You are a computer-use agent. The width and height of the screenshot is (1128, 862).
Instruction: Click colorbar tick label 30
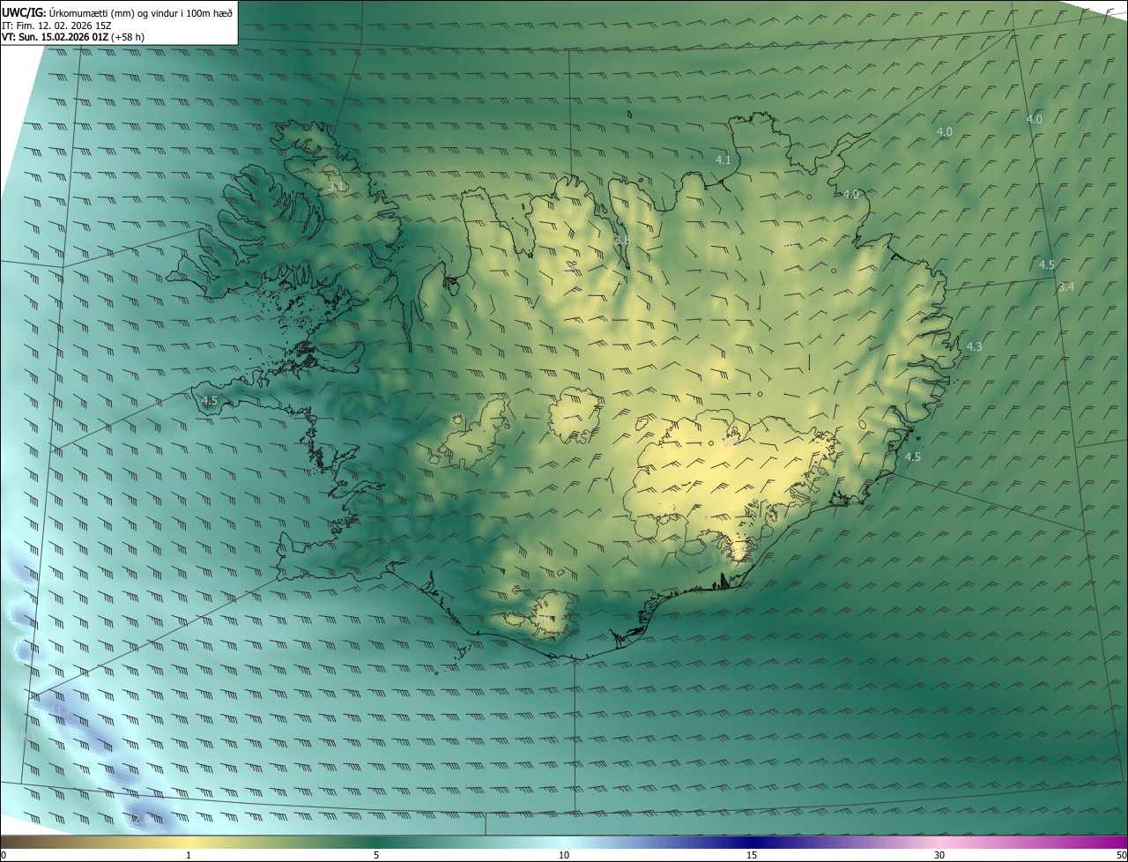point(939,855)
